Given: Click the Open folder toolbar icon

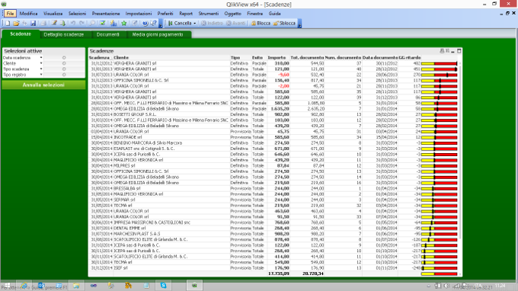Looking at the screenshot, I should [x=16, y=23].
